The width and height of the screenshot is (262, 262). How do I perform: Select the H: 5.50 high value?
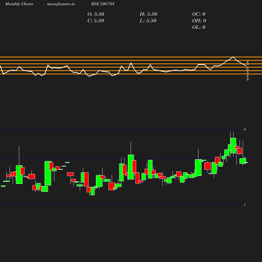pos(148,14)
